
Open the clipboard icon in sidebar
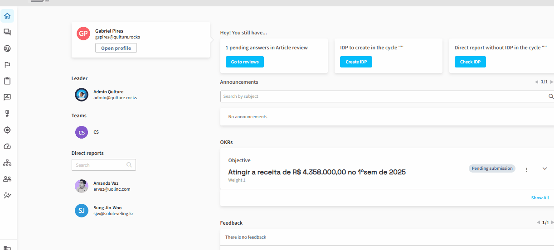tap(7, 81)
